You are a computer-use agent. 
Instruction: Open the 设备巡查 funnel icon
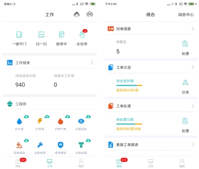pyautogui.click(x=81, y=145)
